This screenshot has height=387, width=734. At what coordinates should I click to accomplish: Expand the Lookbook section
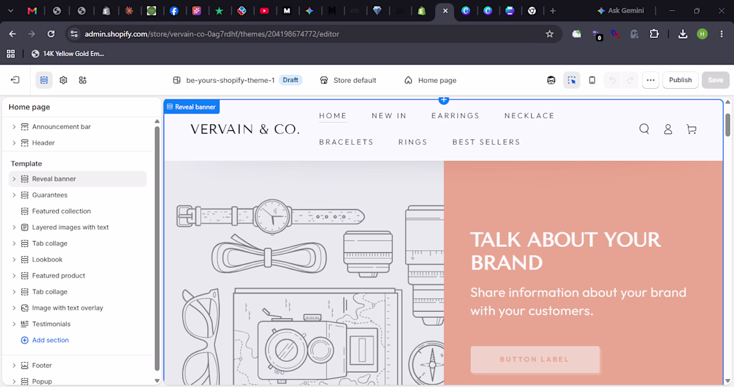coord(13,260)
